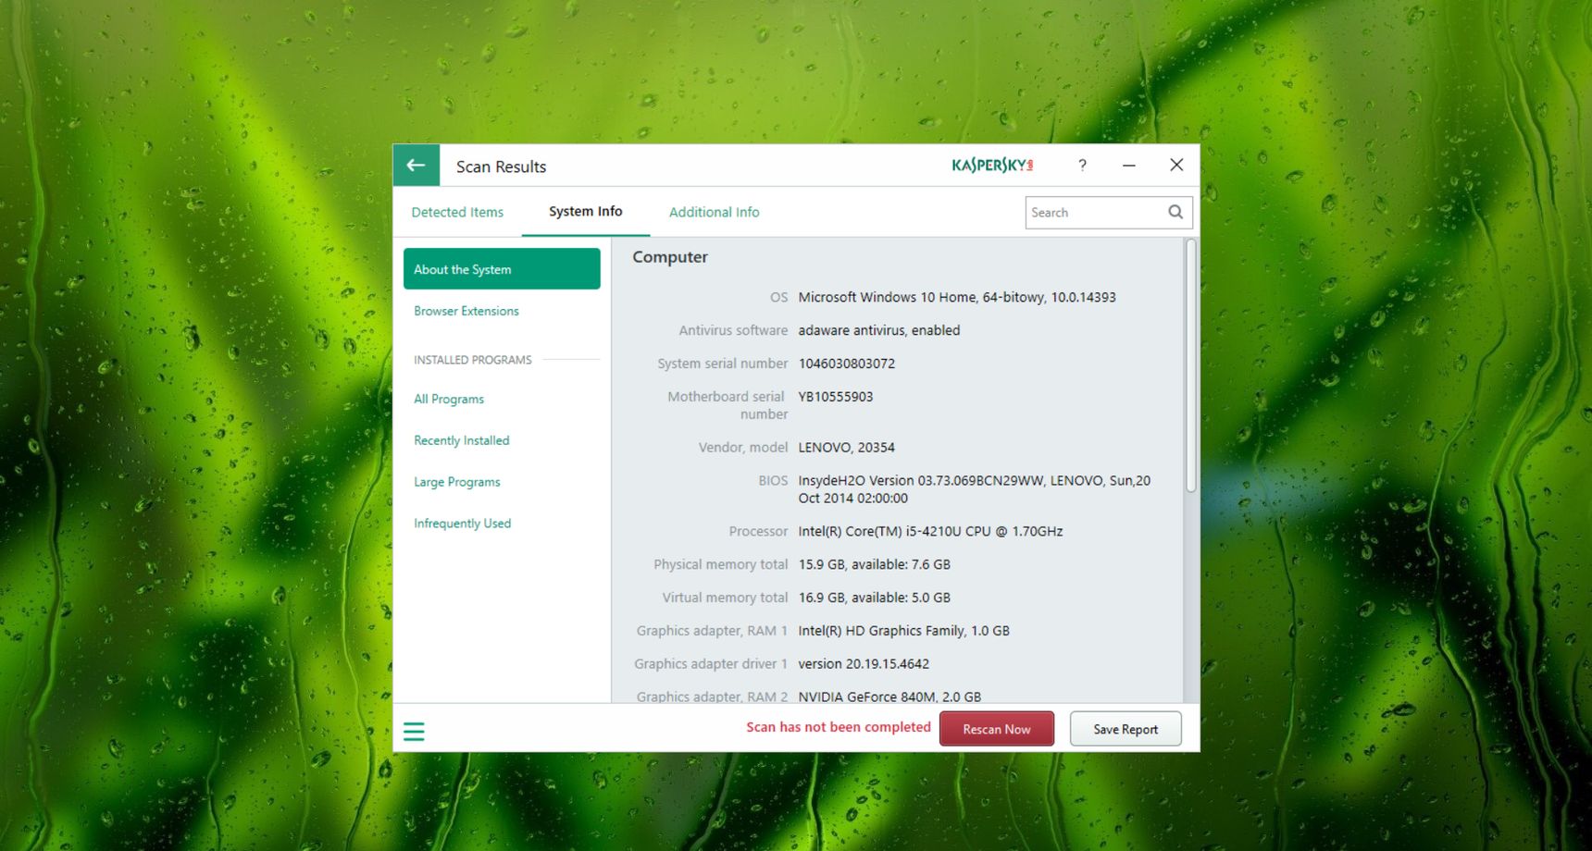
Task: Click the Kaspersky logo
Action: click(992, 166)
